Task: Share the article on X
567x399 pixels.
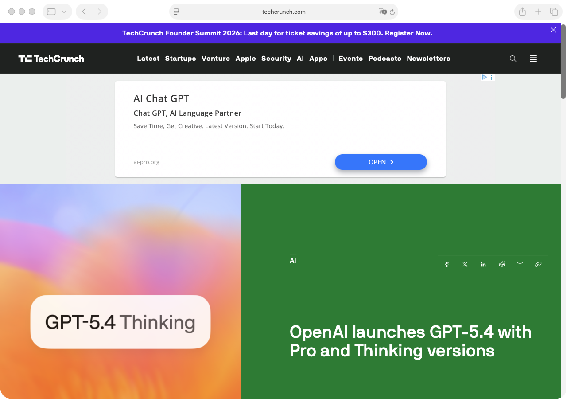Action: click(465, 264)
